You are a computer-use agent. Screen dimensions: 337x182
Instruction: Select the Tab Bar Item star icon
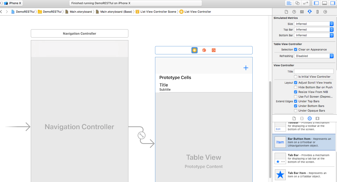tap(280, 175)
